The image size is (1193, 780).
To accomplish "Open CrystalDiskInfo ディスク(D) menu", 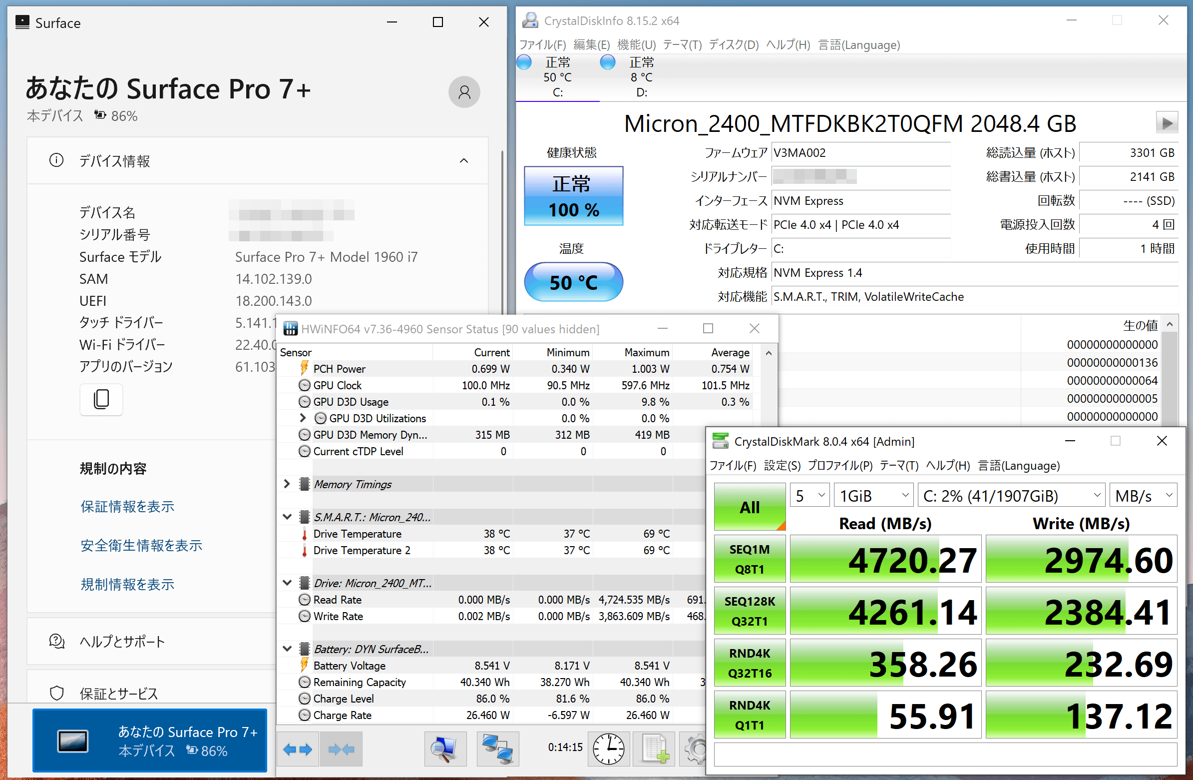I will tap(734, 44).
